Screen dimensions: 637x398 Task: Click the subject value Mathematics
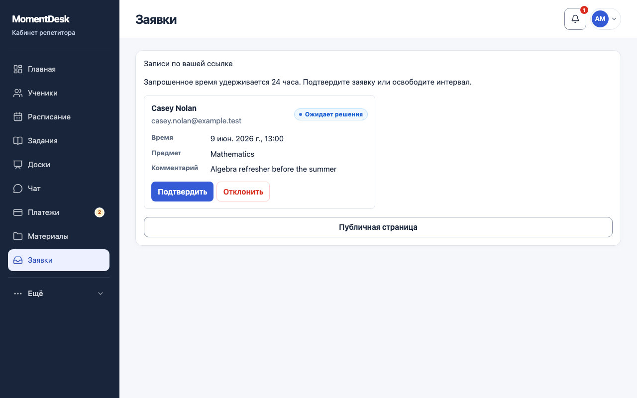[x=232, y=154]
